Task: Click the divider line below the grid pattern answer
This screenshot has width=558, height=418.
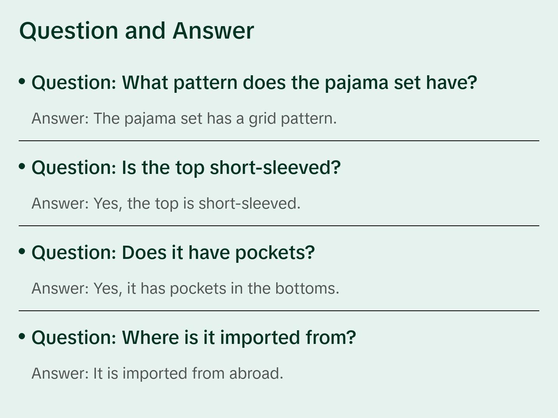Action: pyautogui.click(x=279, y=141)
